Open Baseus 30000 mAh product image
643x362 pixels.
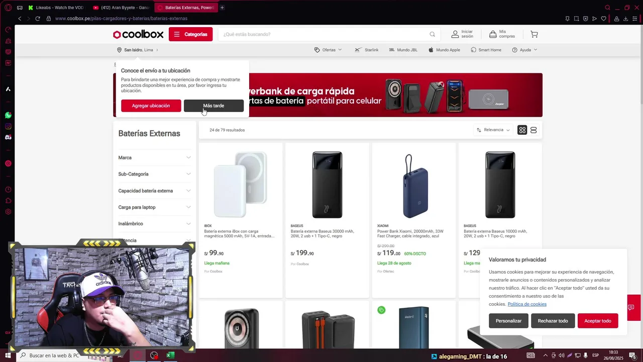click(327, 185)
